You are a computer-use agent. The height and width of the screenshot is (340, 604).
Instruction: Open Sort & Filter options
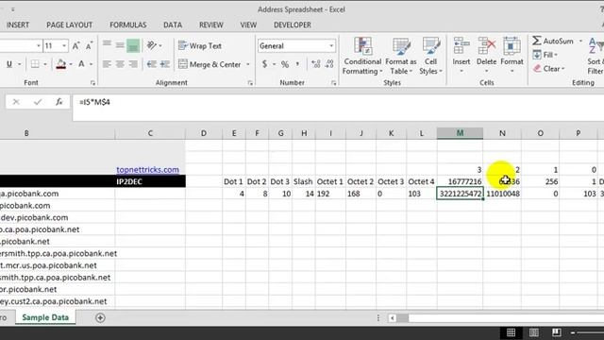coord(596,57)
